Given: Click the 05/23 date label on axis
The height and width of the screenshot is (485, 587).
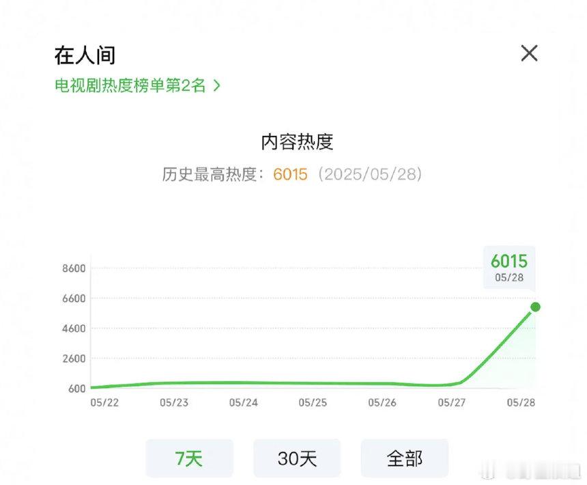Looking at the screenshot, I should 174,402.
